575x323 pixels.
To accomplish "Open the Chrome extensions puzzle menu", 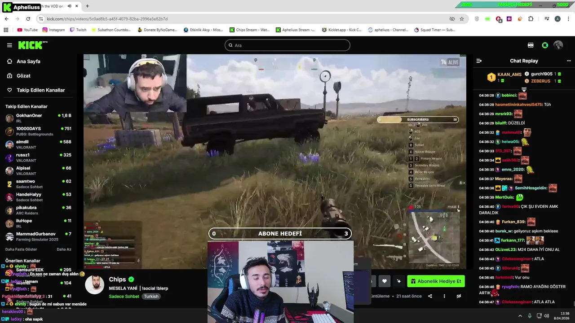I will [531, 19].
